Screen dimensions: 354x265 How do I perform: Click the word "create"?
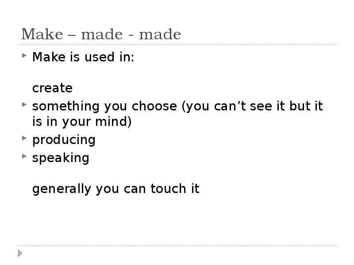coord(52,88)
